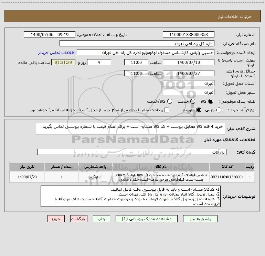This screenshot has height=256, width=265.
Task: Select the کالا/خدمت radio button
Action: pyautogui.click(x=170, y=101)
